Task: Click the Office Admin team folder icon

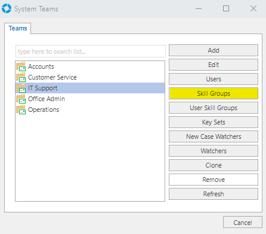Action: 21,99
